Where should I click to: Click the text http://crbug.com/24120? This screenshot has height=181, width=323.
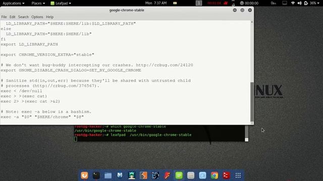[165, 65]
